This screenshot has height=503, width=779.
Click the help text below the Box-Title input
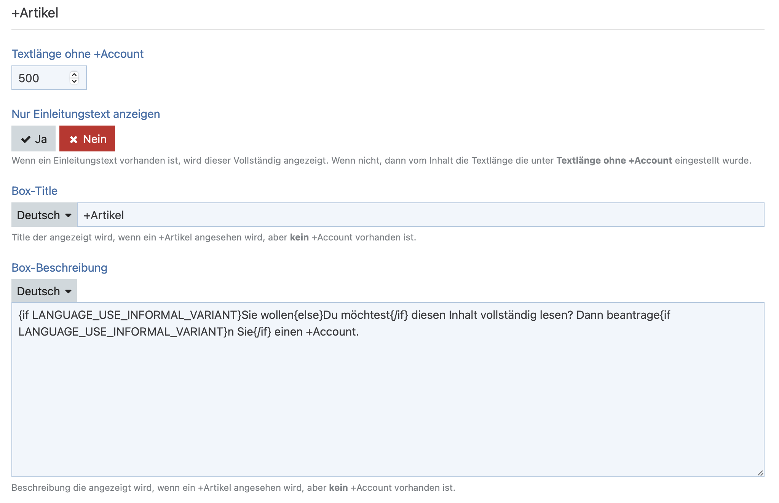coord(214,237)
